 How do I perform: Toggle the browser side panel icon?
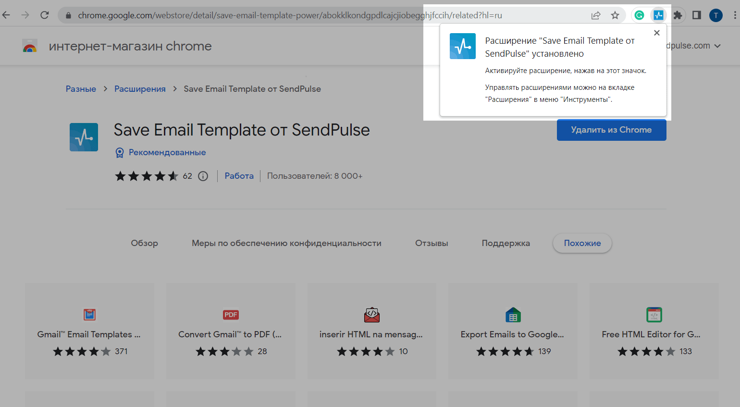pyautogui.click(x=697, y=15)
